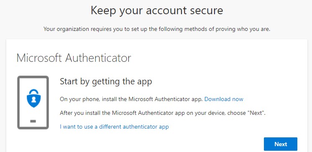Click the word Authenticator in the card heading
The image size is (312, 152).
(98, 58)
